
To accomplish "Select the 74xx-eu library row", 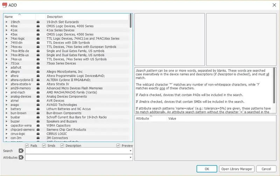I will [x=66, y=47].
